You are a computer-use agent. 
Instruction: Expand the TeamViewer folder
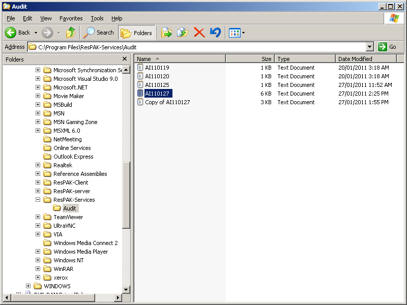point(38,217)
